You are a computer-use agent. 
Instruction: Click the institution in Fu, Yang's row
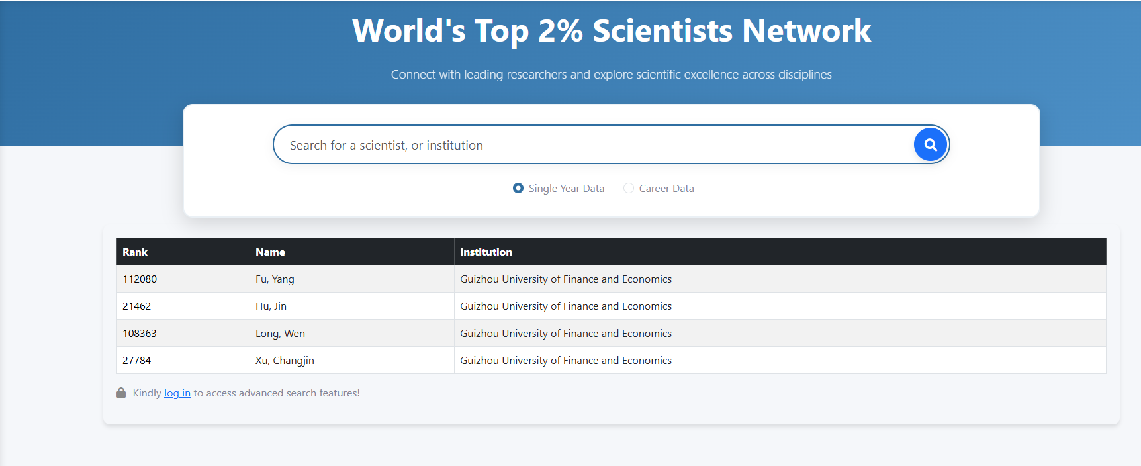566,279
